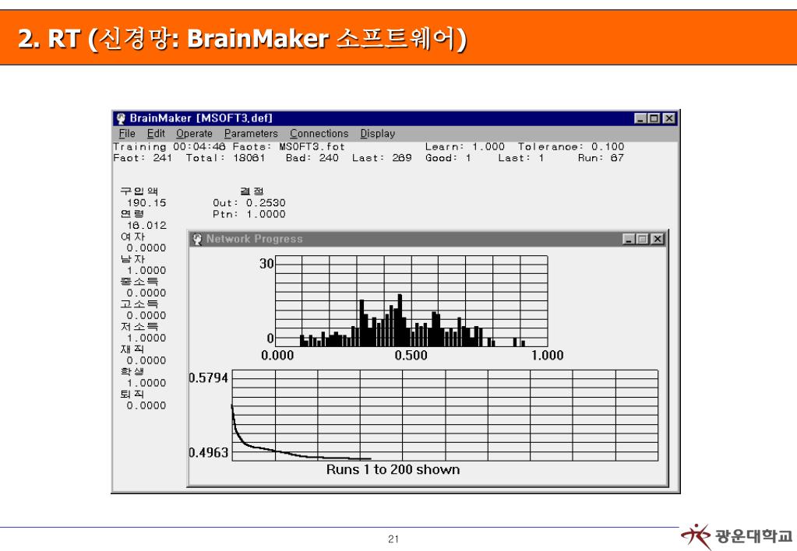Click the 190.15 input value
This screenshot has width=797, height=551.
click(146, 202)
